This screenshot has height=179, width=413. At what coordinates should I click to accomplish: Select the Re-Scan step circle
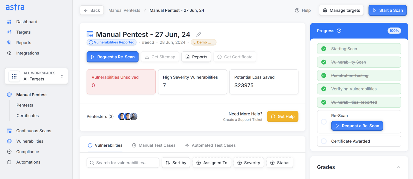pos(324,122)
